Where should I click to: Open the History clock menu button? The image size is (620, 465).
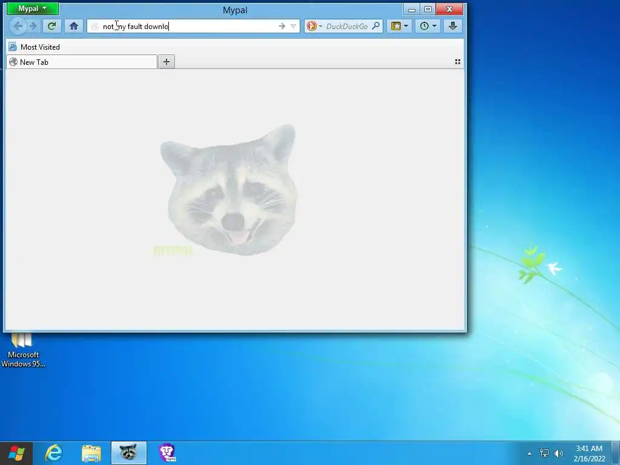428,26
